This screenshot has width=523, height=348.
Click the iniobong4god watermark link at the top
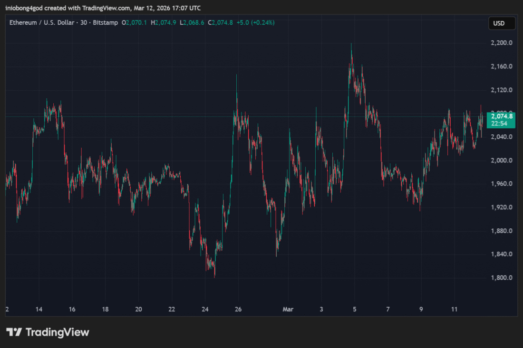[x=22, y=8]
